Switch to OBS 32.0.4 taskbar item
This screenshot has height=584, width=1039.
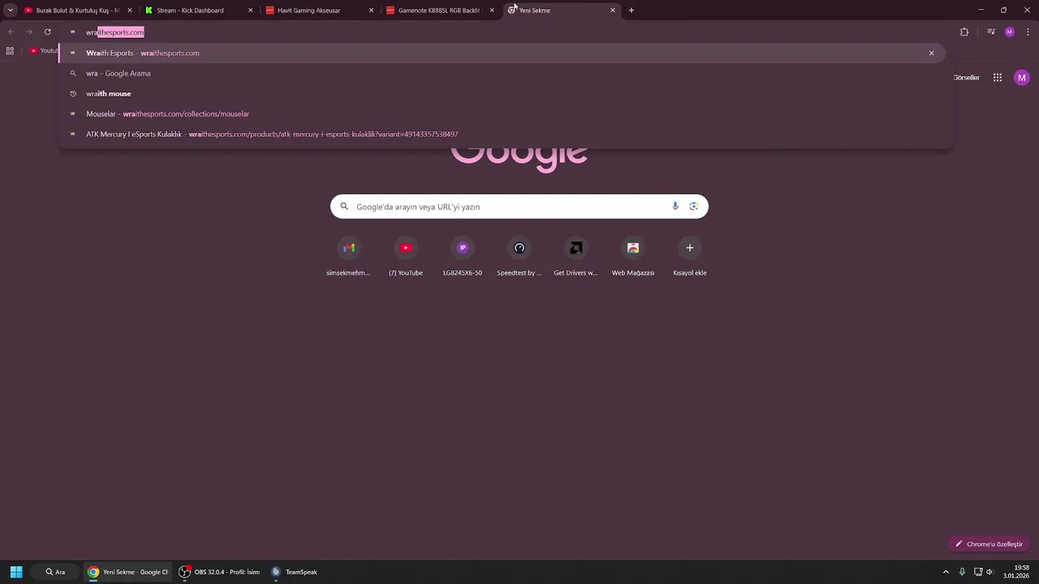click(x=220, y=572)
